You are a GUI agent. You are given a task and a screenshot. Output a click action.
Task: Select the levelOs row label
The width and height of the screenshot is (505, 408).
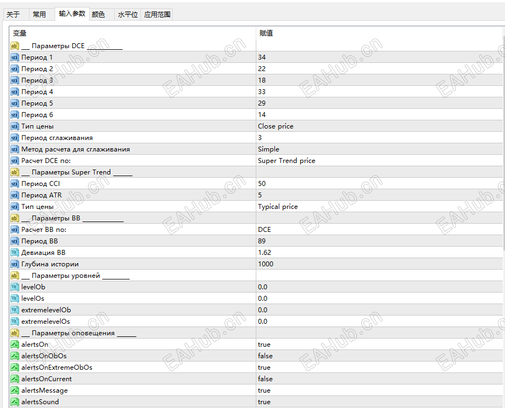tap(33, 299)
